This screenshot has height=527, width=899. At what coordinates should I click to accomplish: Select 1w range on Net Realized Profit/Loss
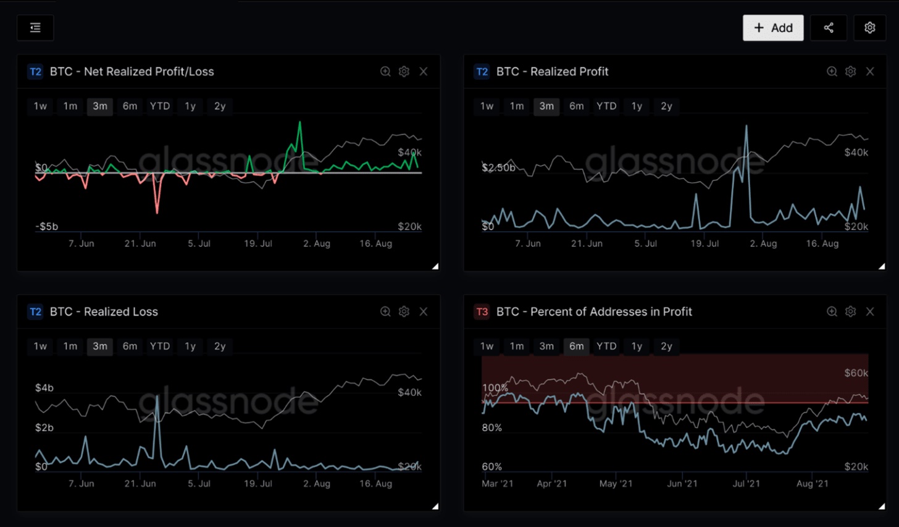coord(40,106)
